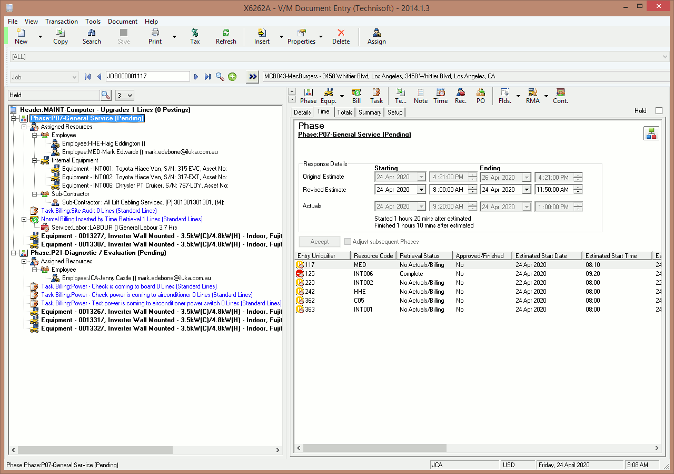The height and width of the screenshot is (474, 674).
Task: Open the [ALL] filter dropdown
Action: click(665, 57)
